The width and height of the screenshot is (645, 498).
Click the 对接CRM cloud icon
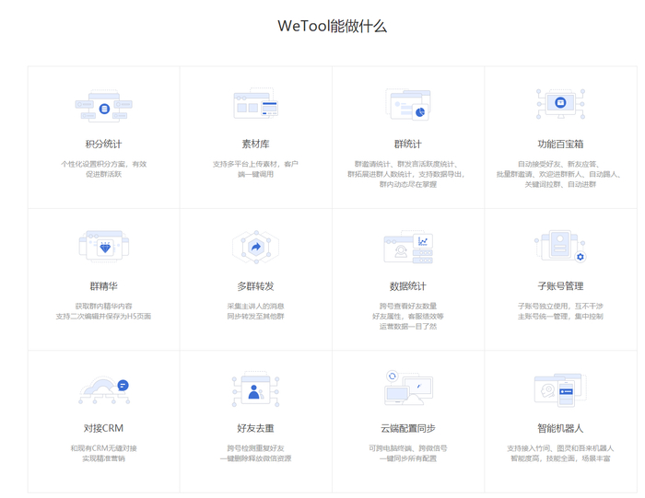coord(103,390)
